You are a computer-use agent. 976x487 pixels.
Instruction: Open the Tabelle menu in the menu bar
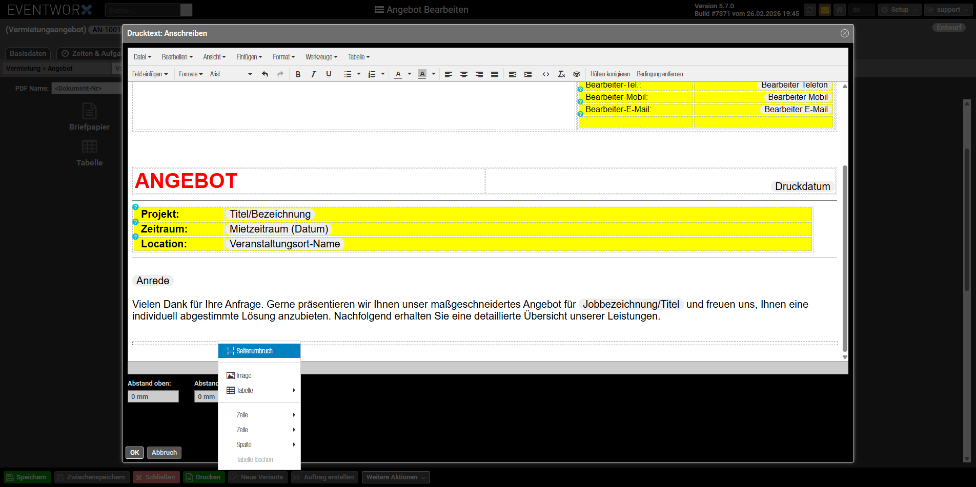(359, 57)
